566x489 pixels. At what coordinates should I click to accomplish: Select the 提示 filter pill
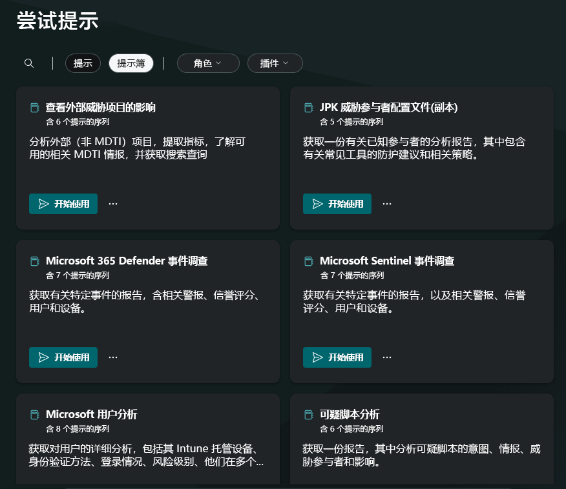pyautogui.click(x=83, y=63)
